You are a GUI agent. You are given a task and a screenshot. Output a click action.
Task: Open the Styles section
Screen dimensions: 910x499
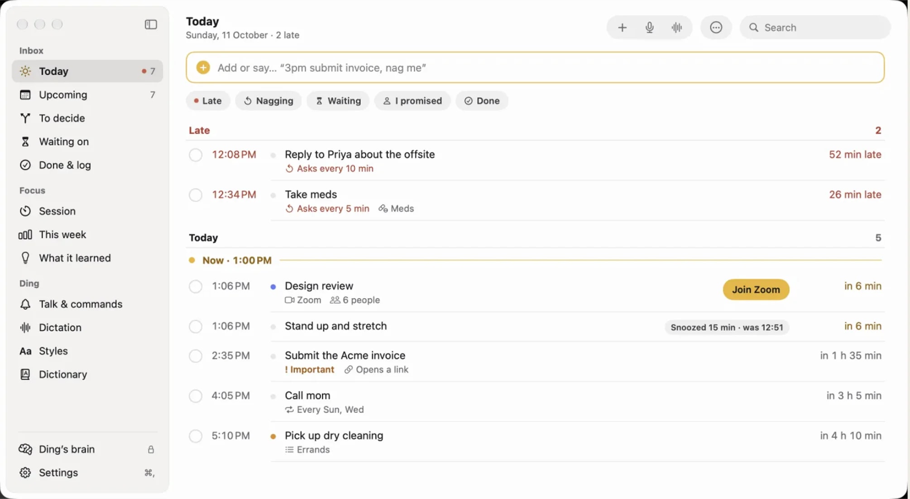pos(87,351)
